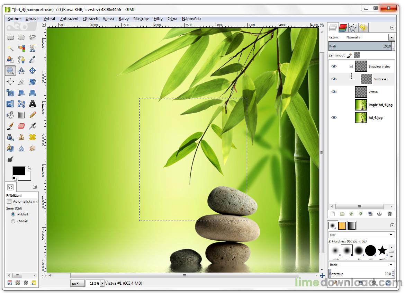
Task: Select the Oddálit radio button
Action: [x=13, y=221]
